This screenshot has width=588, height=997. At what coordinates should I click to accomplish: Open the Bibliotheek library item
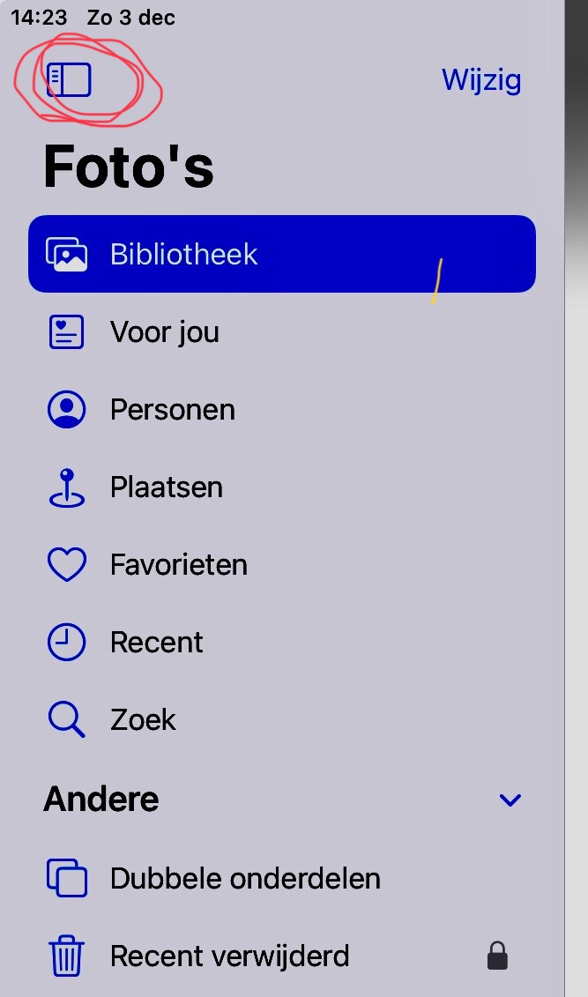tap(282, 254)
